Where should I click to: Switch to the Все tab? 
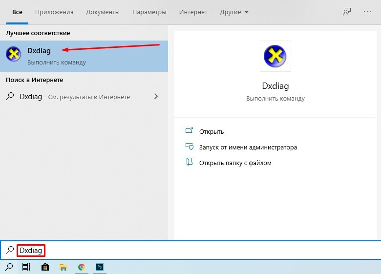pyautogui.click(x=17, y=12)
